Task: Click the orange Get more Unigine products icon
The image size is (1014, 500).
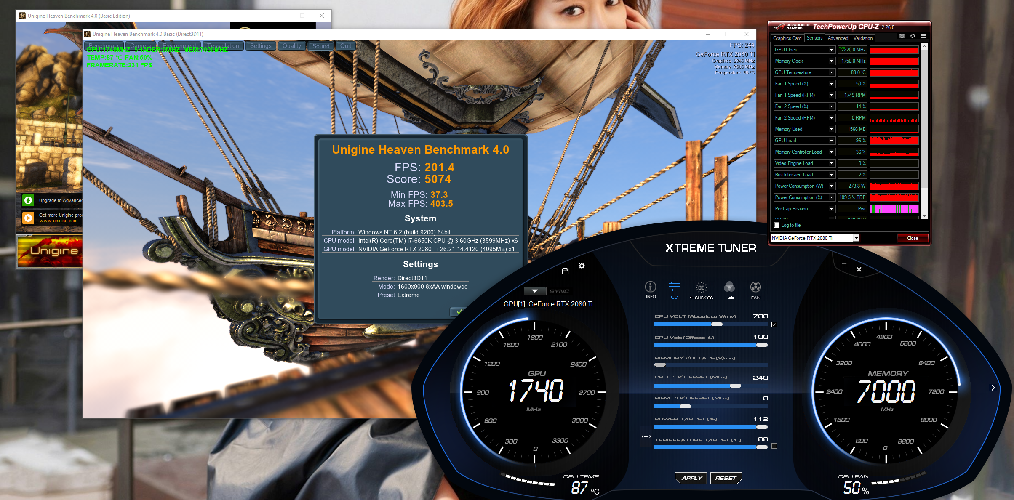Action: pyautogui.click(x=28, y=218)
